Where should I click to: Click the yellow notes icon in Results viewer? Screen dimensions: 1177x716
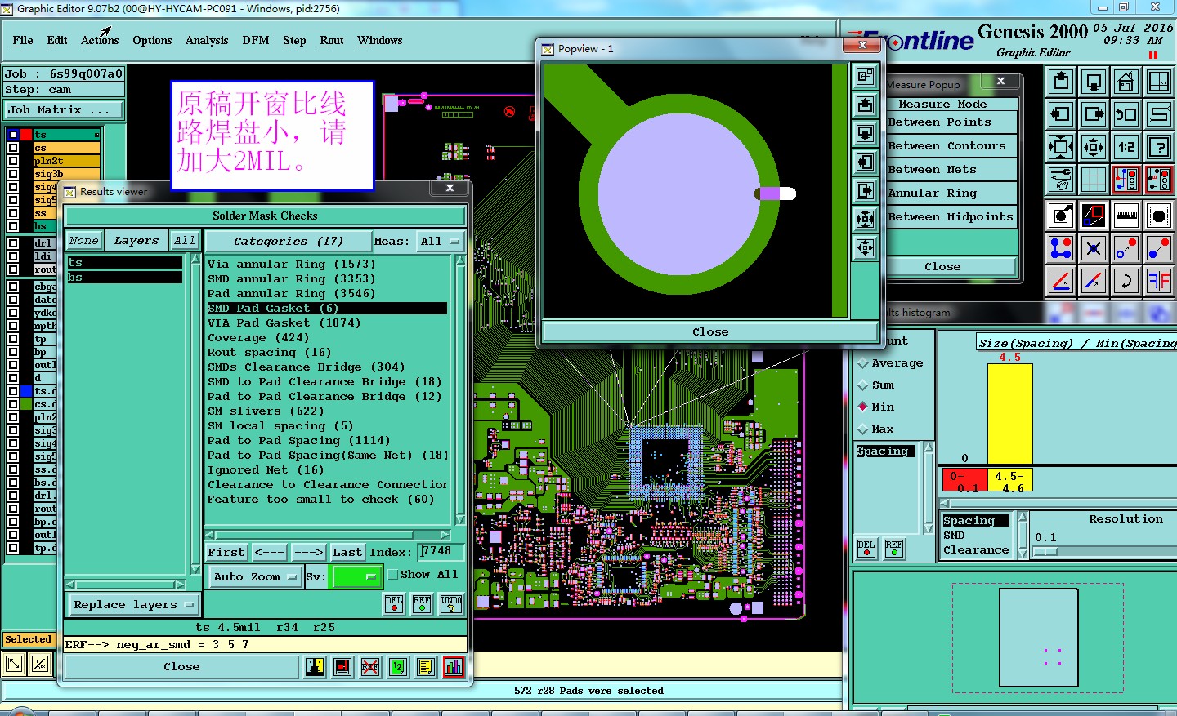point(425,667)
